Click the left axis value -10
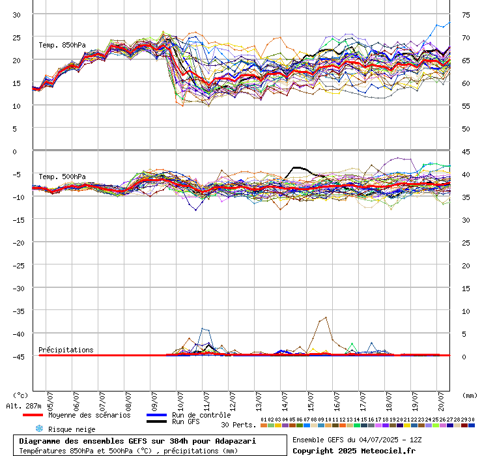 click(18, 197)
